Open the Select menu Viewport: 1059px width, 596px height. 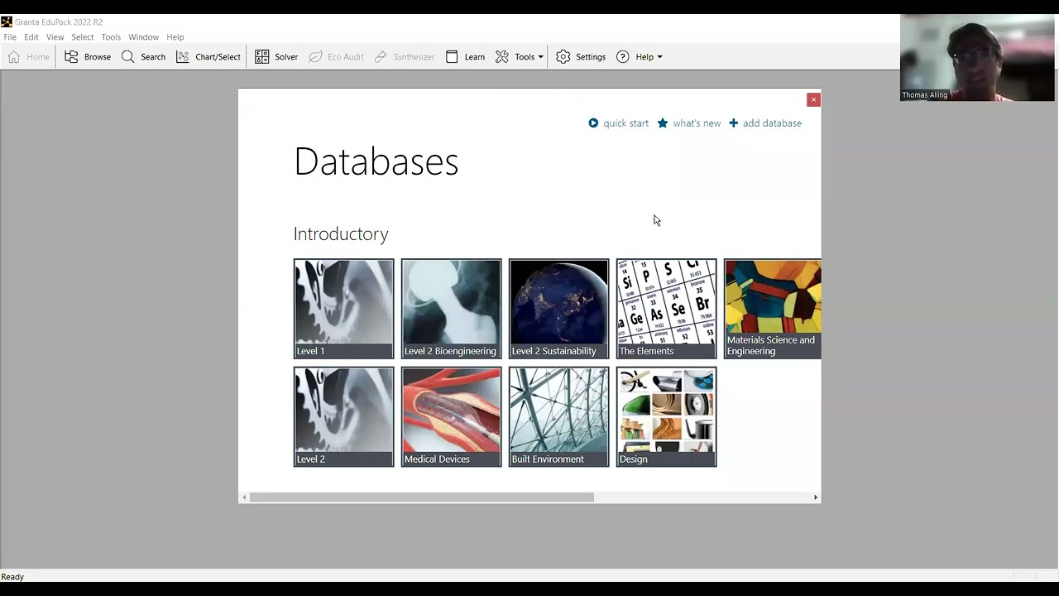tap(82, 37)
